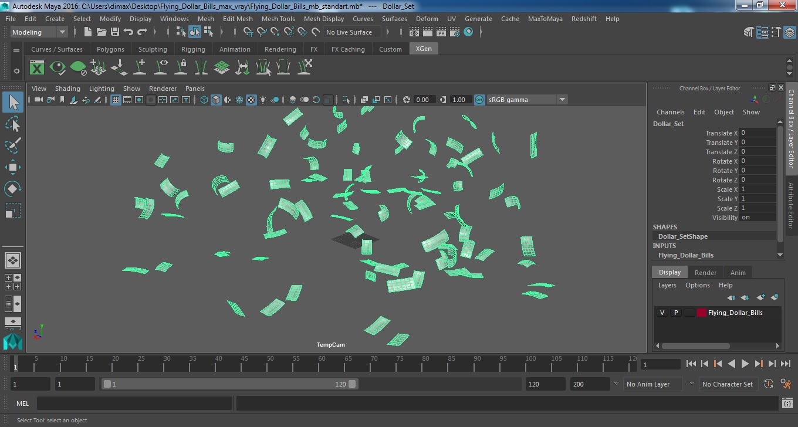
Task: Select the XGen add guides icon with plus
Action: [x=140, y=67]
